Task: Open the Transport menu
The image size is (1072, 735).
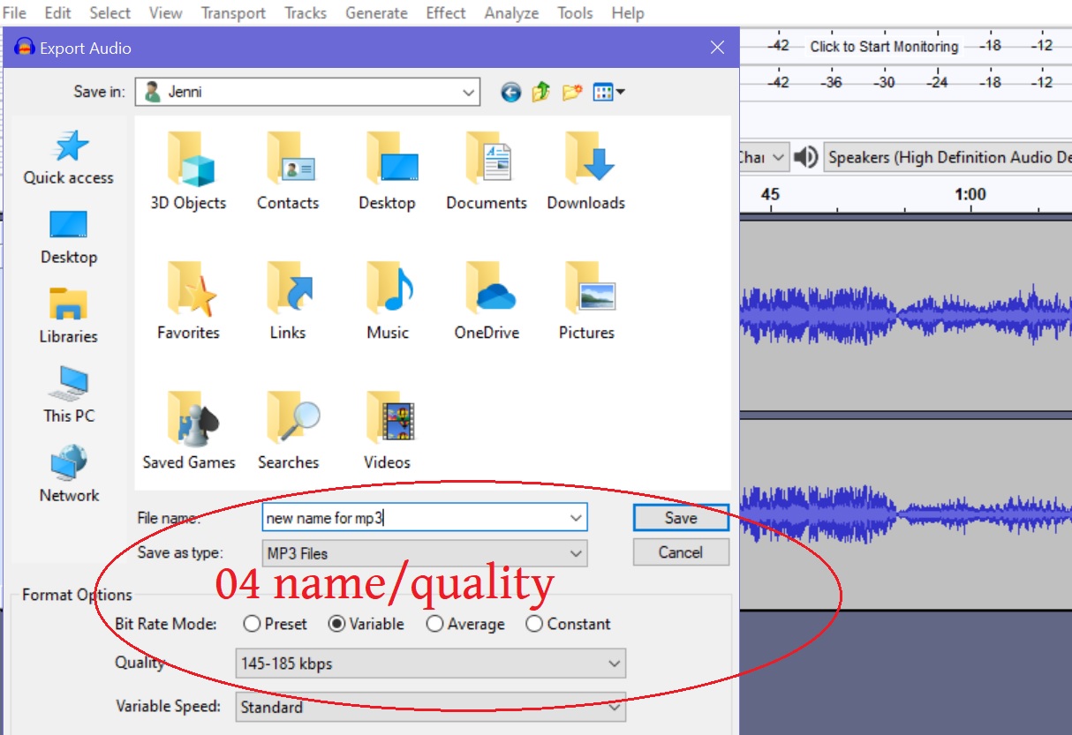Action: [232, 12]
